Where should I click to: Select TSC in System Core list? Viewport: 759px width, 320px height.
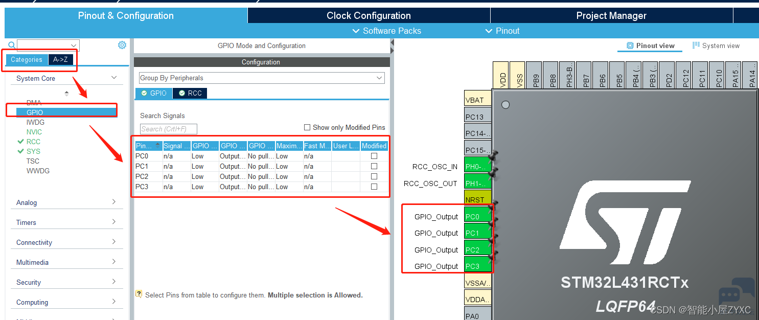click(33, 161)
